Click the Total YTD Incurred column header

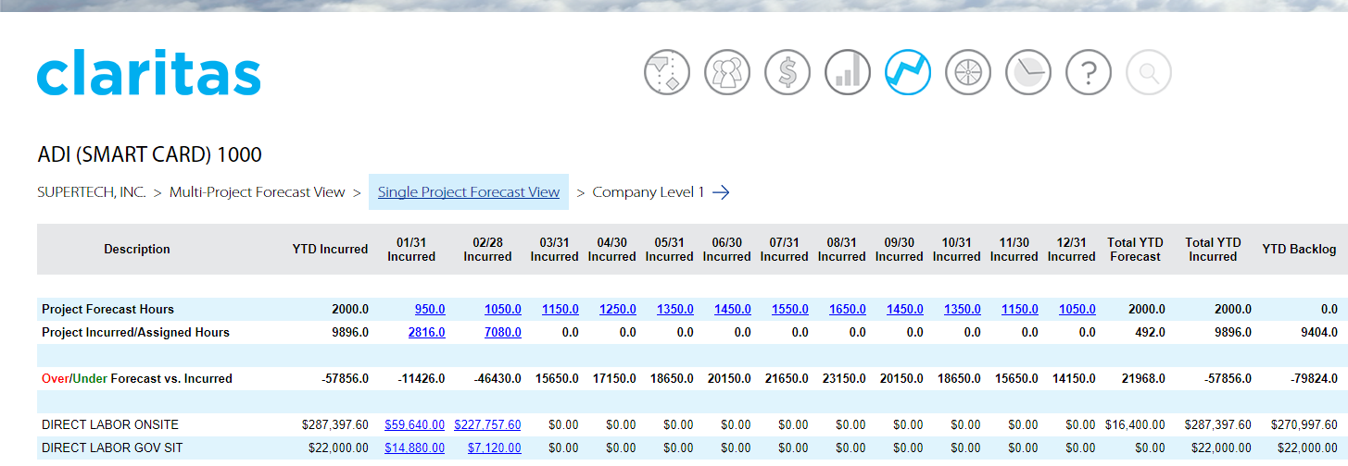(1213, 250)
